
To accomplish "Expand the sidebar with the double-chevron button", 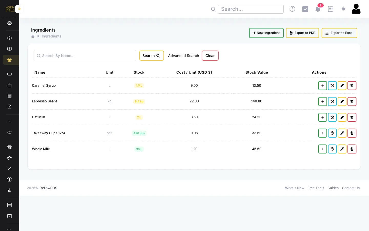I will [x=19, y=9].
